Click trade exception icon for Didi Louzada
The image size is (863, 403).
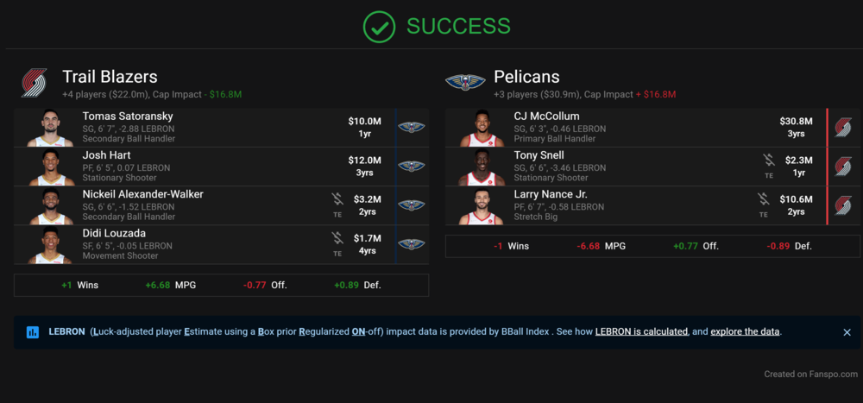(337, 241)
